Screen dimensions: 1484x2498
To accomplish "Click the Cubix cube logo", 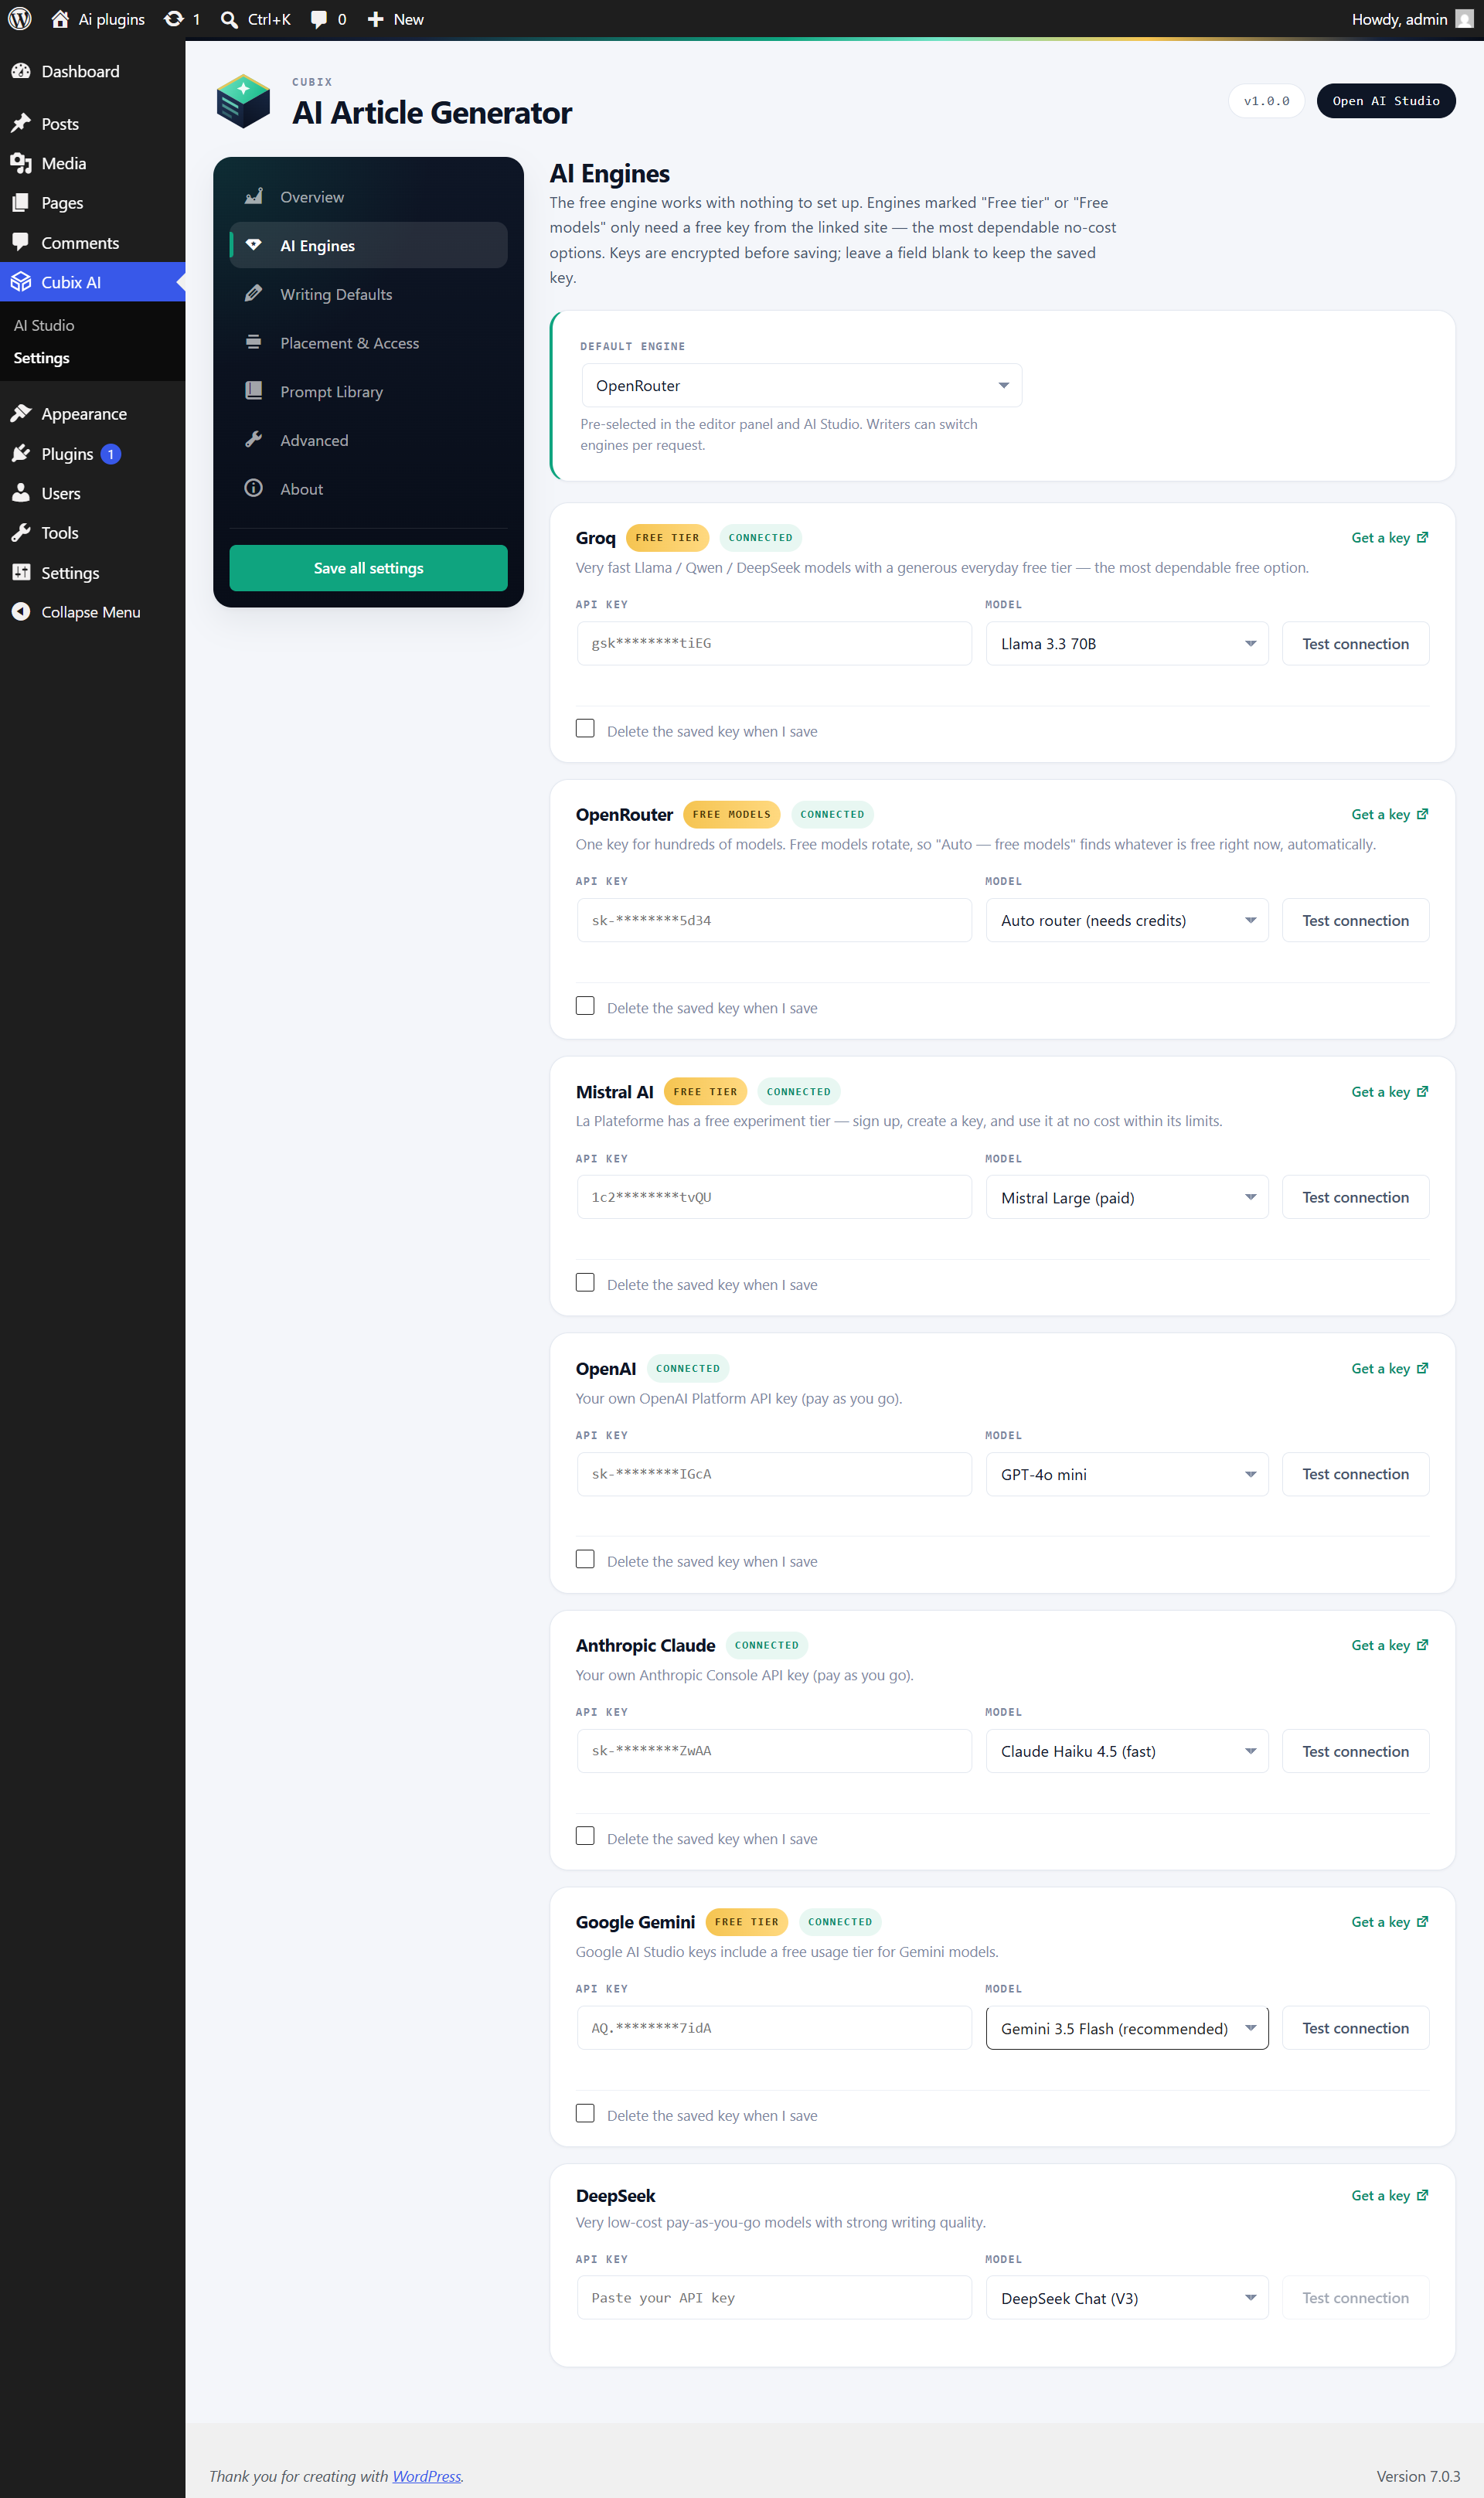I will tap(243, 101).
